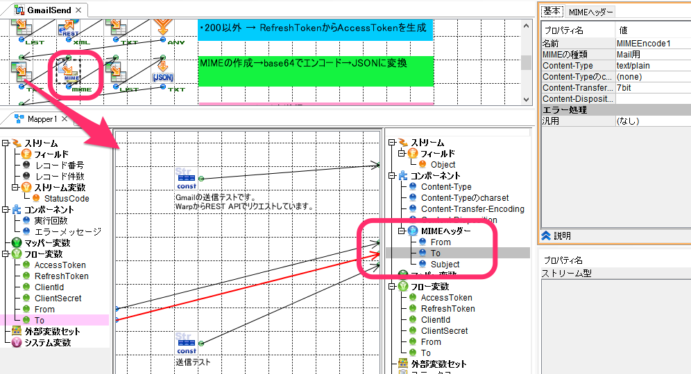Edit the 名前 value MIMEEncode1
This screenshot has width=691, height=374.
coord(653,43)
